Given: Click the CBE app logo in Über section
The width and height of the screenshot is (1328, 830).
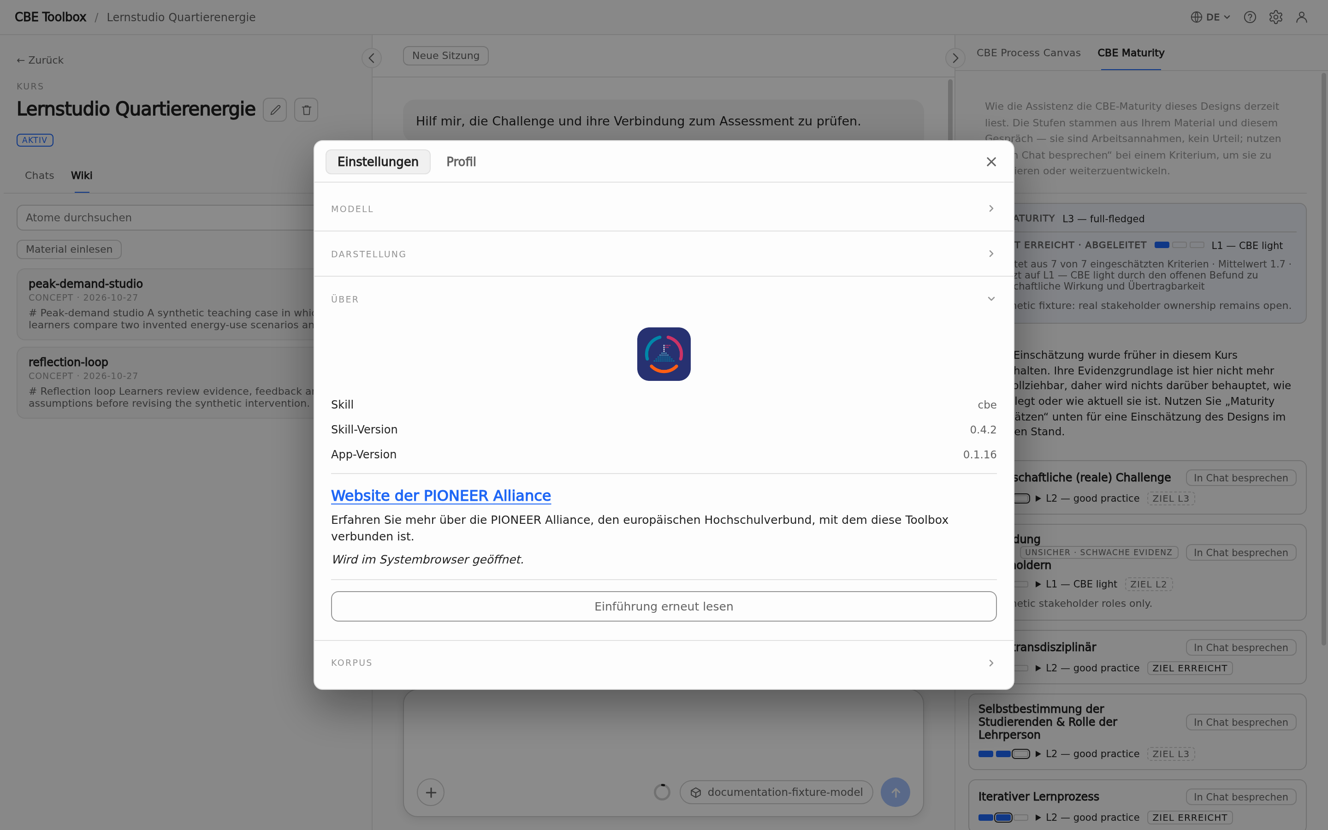Looking at the screenshot, I should (x=664, y=354).
